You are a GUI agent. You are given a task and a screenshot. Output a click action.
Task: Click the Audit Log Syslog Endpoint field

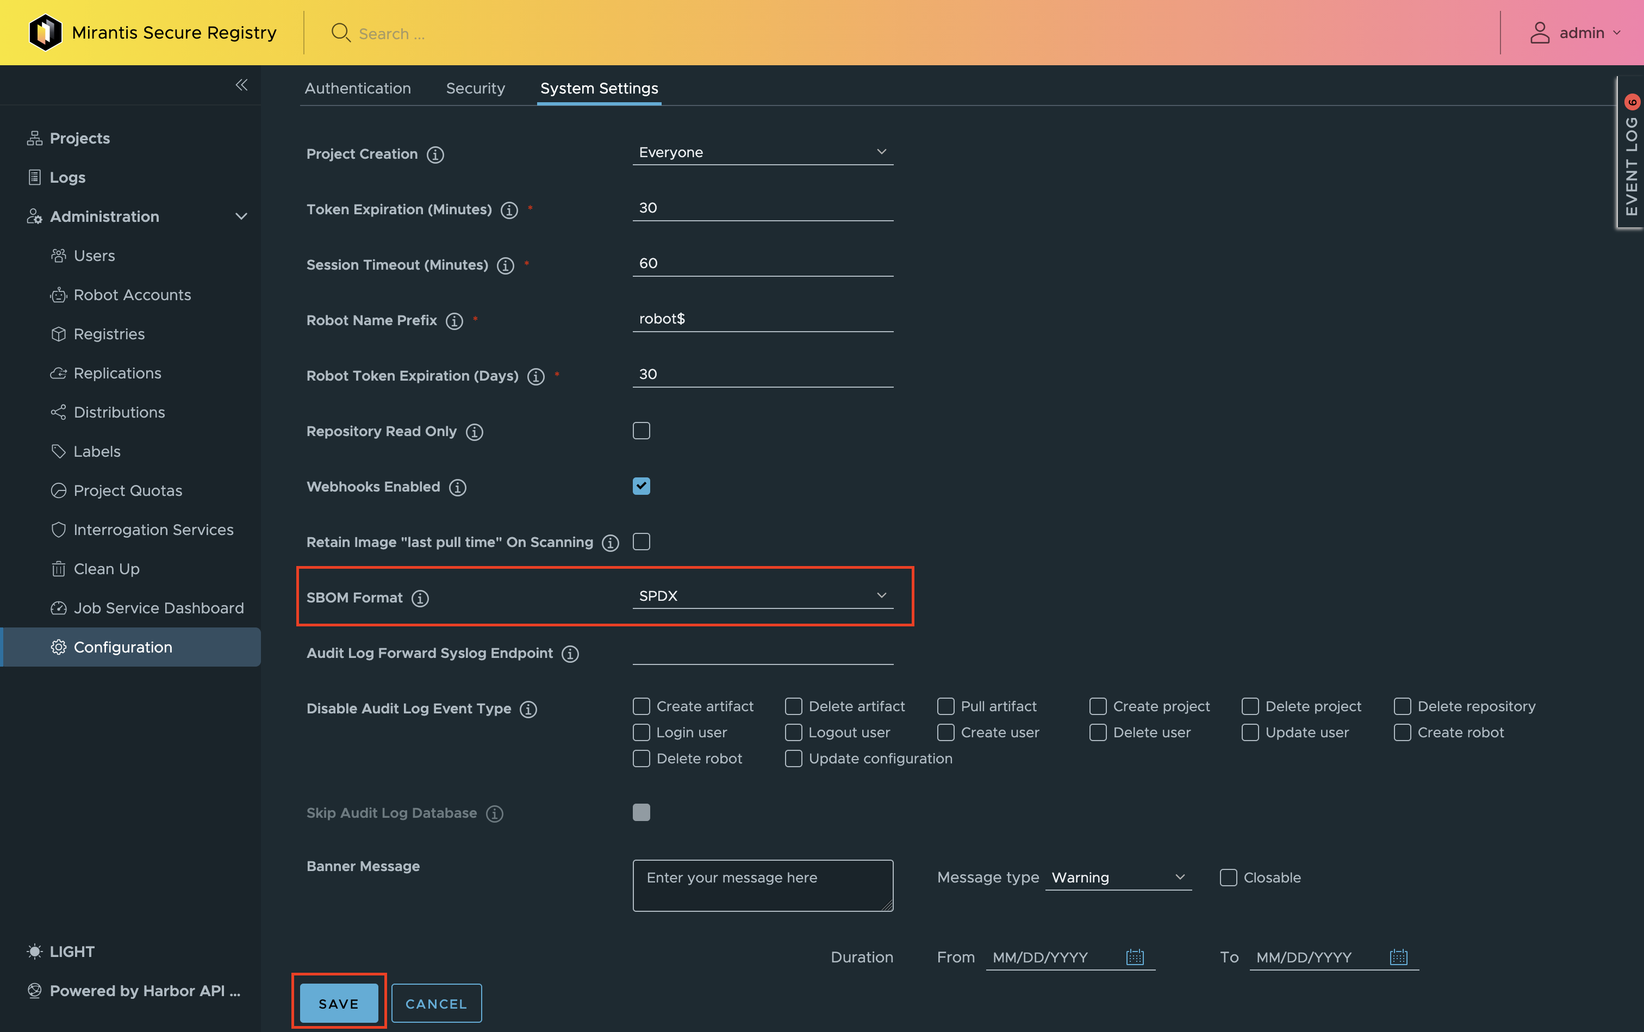point(763,652)
